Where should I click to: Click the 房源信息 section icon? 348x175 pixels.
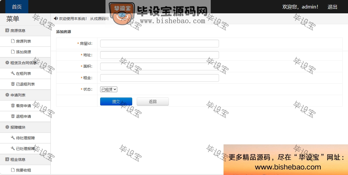tap(7, 31)
